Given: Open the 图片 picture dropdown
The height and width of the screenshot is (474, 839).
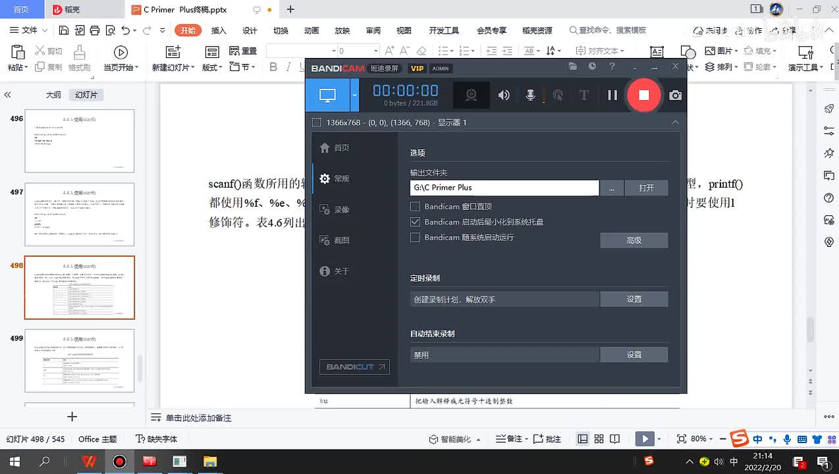Looking at the screenshot, I should 721,51.
